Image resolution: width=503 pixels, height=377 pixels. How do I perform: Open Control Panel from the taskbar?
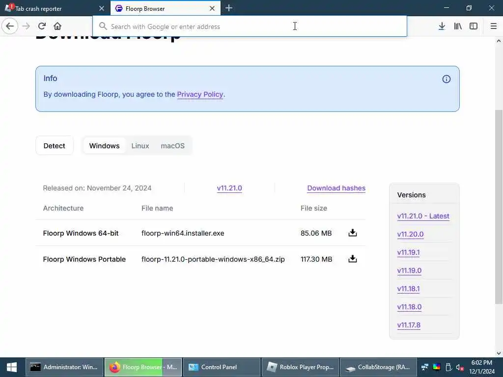pyautogui.click(x=222, y=367)
